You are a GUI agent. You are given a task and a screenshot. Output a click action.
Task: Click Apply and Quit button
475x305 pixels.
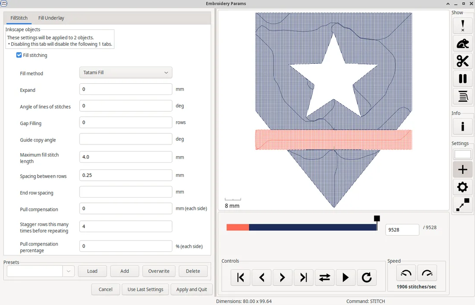[191, 289]
